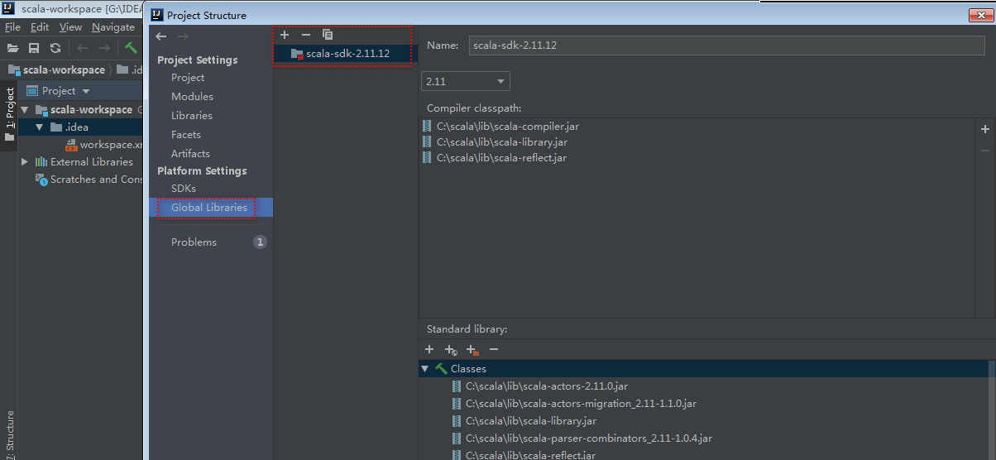This screenshot has width=996, height=460.
Task: Click the Save All floppy disk icon
Action: tap(34, 48)
